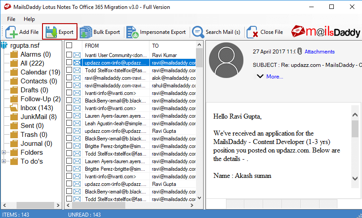Select the rgupta.nsf root node
The width and height of the screenshot is (362, 218).
coord(25,45)
